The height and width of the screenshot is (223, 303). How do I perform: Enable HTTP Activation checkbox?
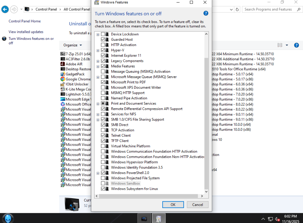(103, 45)
